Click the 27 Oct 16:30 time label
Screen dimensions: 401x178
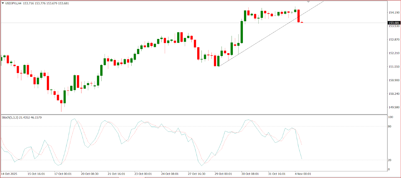[196, 174]
